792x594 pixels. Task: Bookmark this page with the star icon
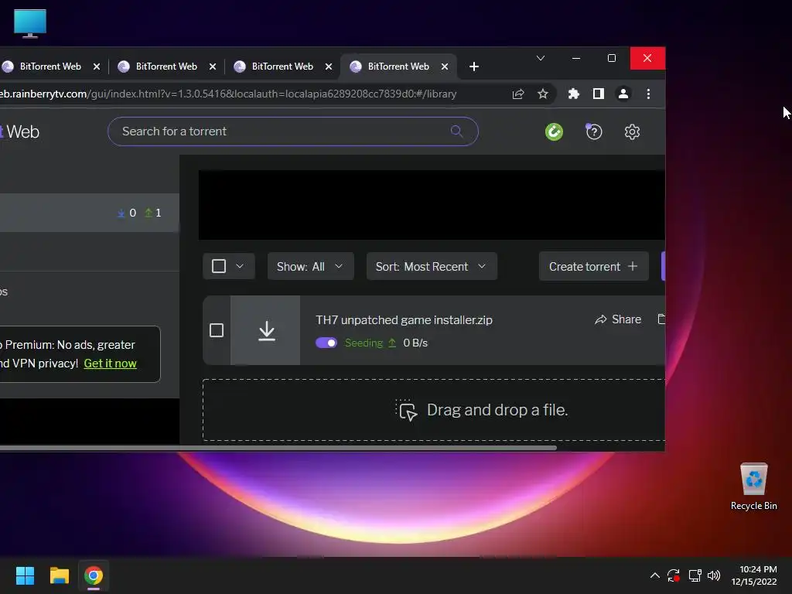(x=542, y=94)
